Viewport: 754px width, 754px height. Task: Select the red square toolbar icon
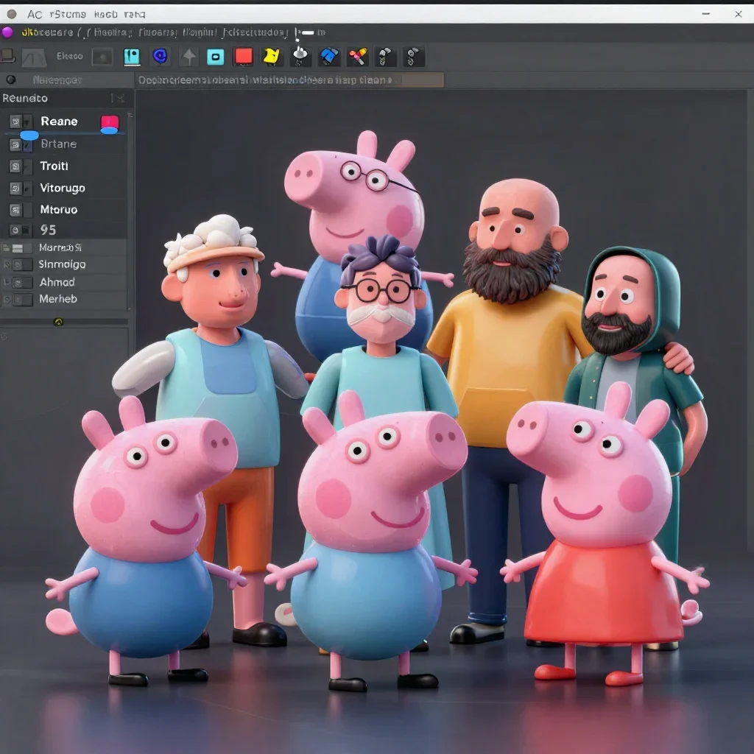coord(243,56)
